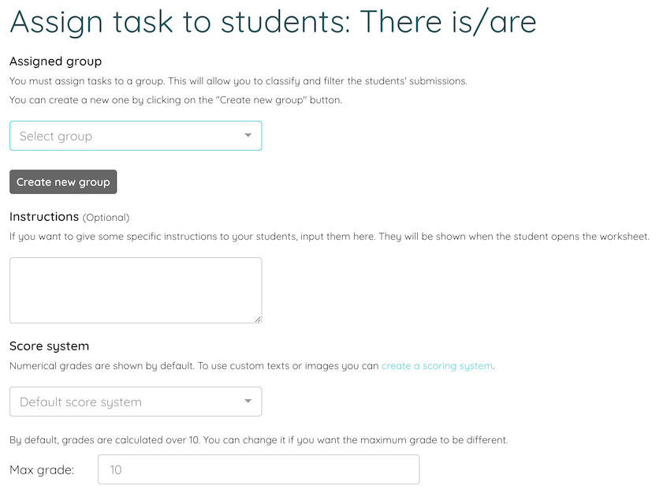This screenshot has width=663, height=497.
Task: Click the Score system heading
Action: click(49, 346)
